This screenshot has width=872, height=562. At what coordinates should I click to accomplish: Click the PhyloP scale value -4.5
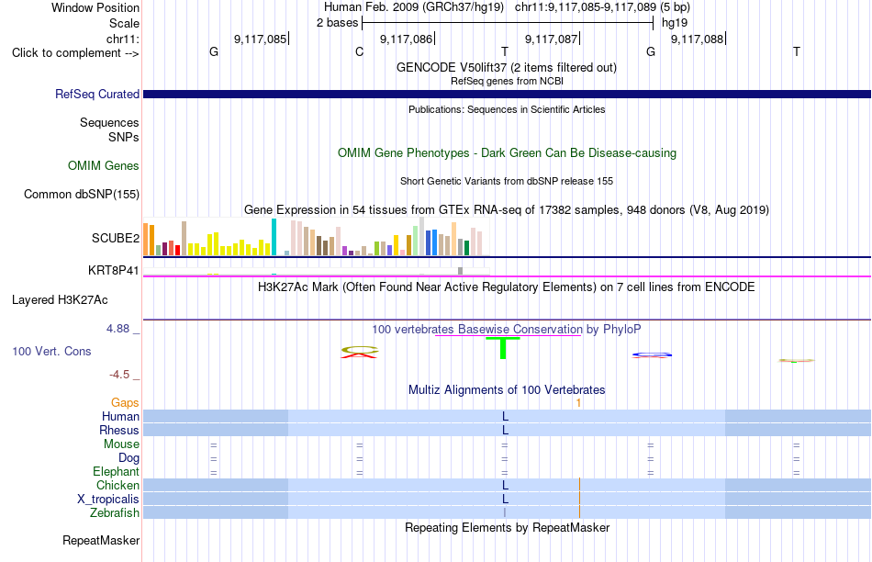pos(119,375)
